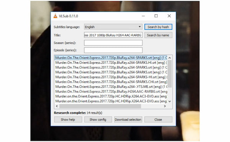This screenshot has height=142, width=230.
Task: Close VLSub with the X button
Action: click(169, 16)
